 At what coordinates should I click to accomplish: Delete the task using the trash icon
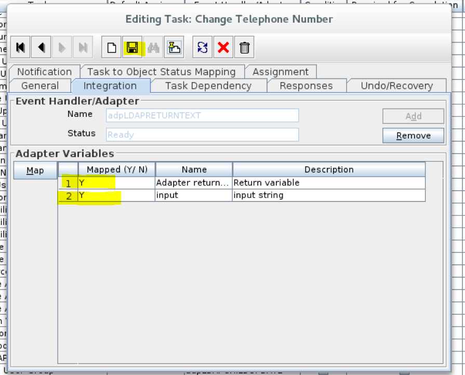tap(244, 47)
